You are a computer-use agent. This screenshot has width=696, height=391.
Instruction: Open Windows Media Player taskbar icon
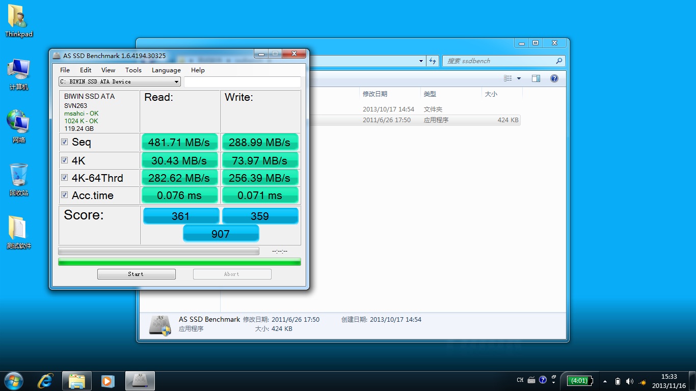point(108,381)
